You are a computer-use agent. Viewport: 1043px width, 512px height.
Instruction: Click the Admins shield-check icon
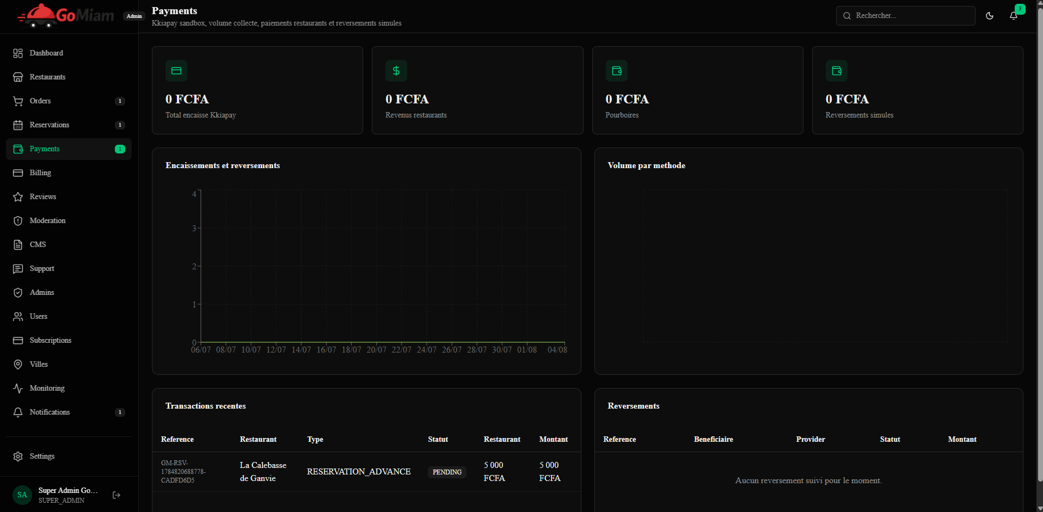point(18,293)
